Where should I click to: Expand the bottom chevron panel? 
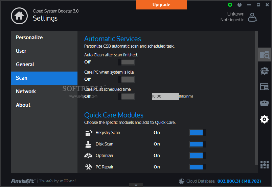click(136, 185)
